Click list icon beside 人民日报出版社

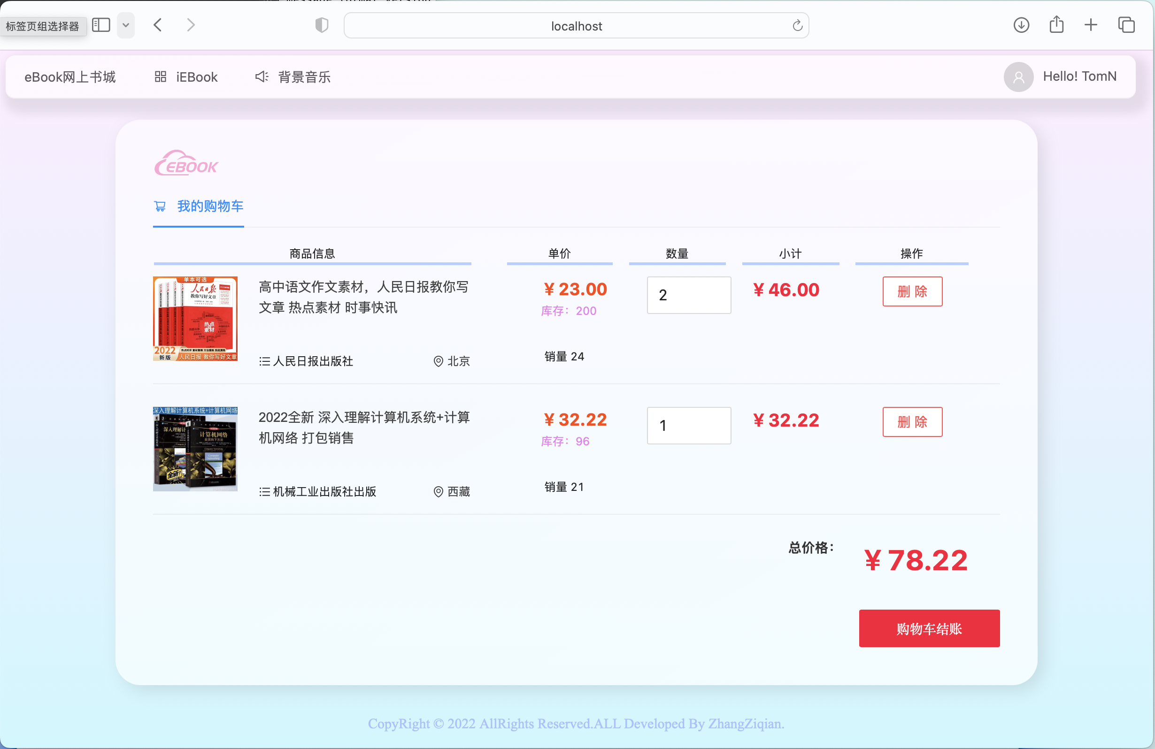pyautogui.click(x=264, y=361)
